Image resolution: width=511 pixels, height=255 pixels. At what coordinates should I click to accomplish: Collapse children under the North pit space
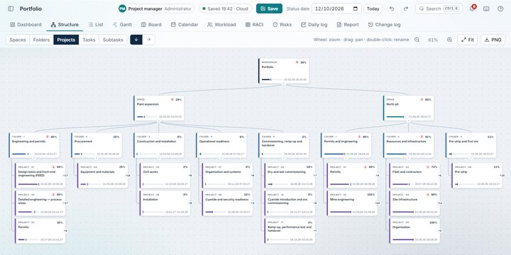(x=408, y=121)
